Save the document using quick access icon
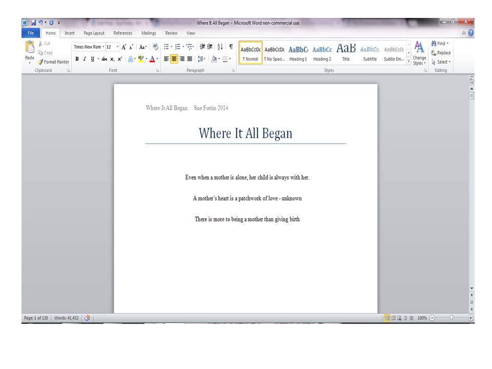 coord(33,23)
